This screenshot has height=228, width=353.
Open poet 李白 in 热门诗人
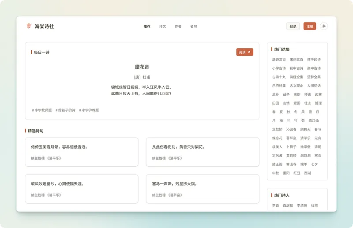tap(275, 206)
